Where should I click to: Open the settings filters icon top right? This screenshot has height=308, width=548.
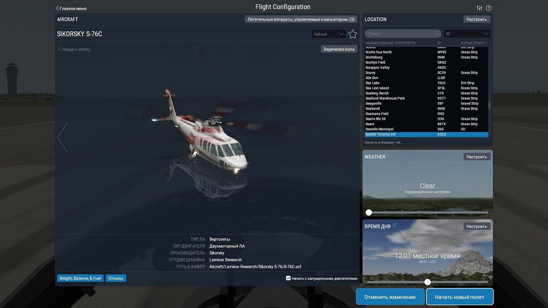pyautogui.click(x=479, y=8)
